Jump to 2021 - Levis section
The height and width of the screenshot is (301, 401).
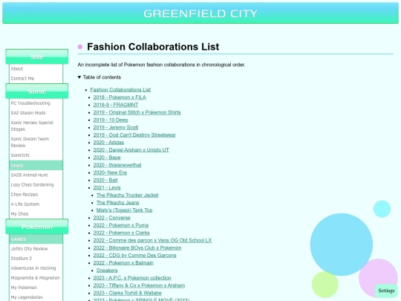point(107,187)
